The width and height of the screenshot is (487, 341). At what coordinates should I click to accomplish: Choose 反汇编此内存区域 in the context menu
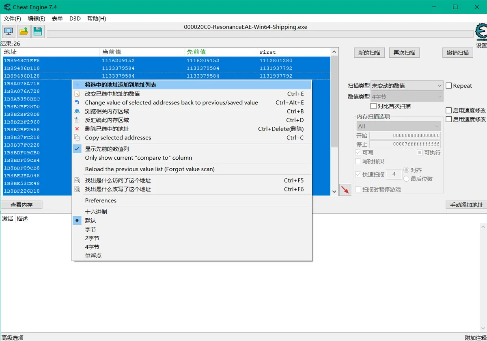pos(192,120)
